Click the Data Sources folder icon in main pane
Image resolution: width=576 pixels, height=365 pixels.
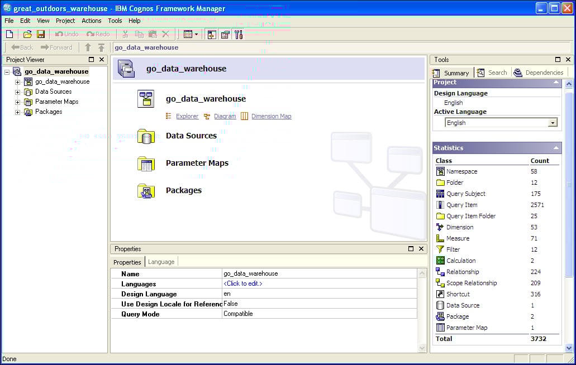click(146, 136)
